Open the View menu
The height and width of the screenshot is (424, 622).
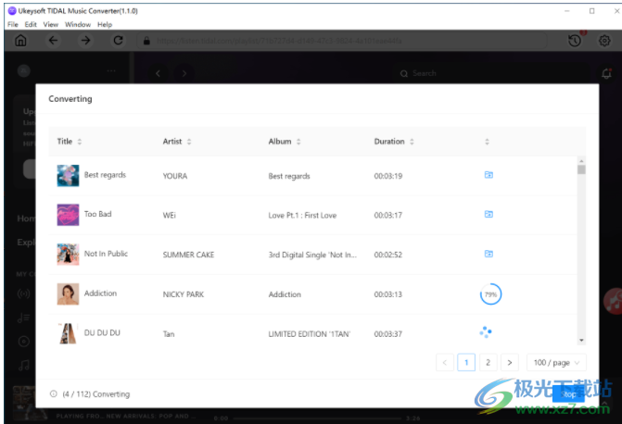pos(51,25)
